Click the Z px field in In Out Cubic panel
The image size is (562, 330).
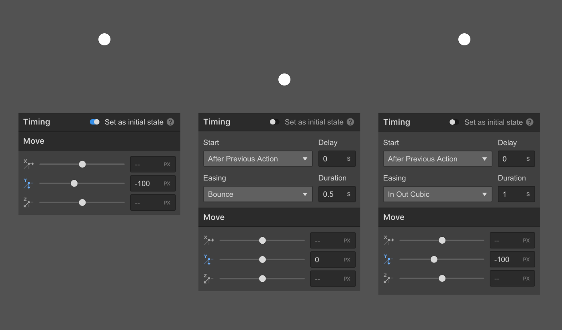coord(513,279)
